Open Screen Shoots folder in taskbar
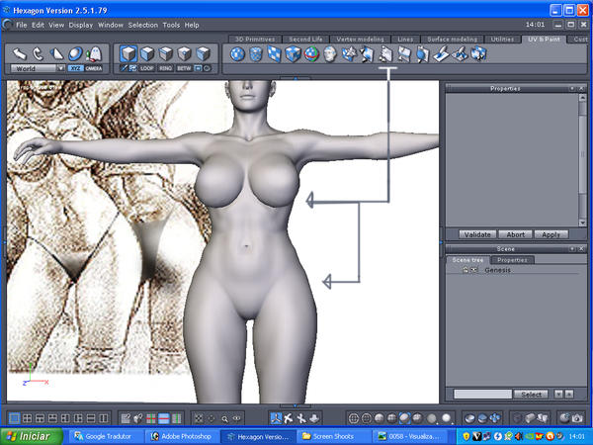Viewport: 593px width, 445px height. (x=333, y=436)
